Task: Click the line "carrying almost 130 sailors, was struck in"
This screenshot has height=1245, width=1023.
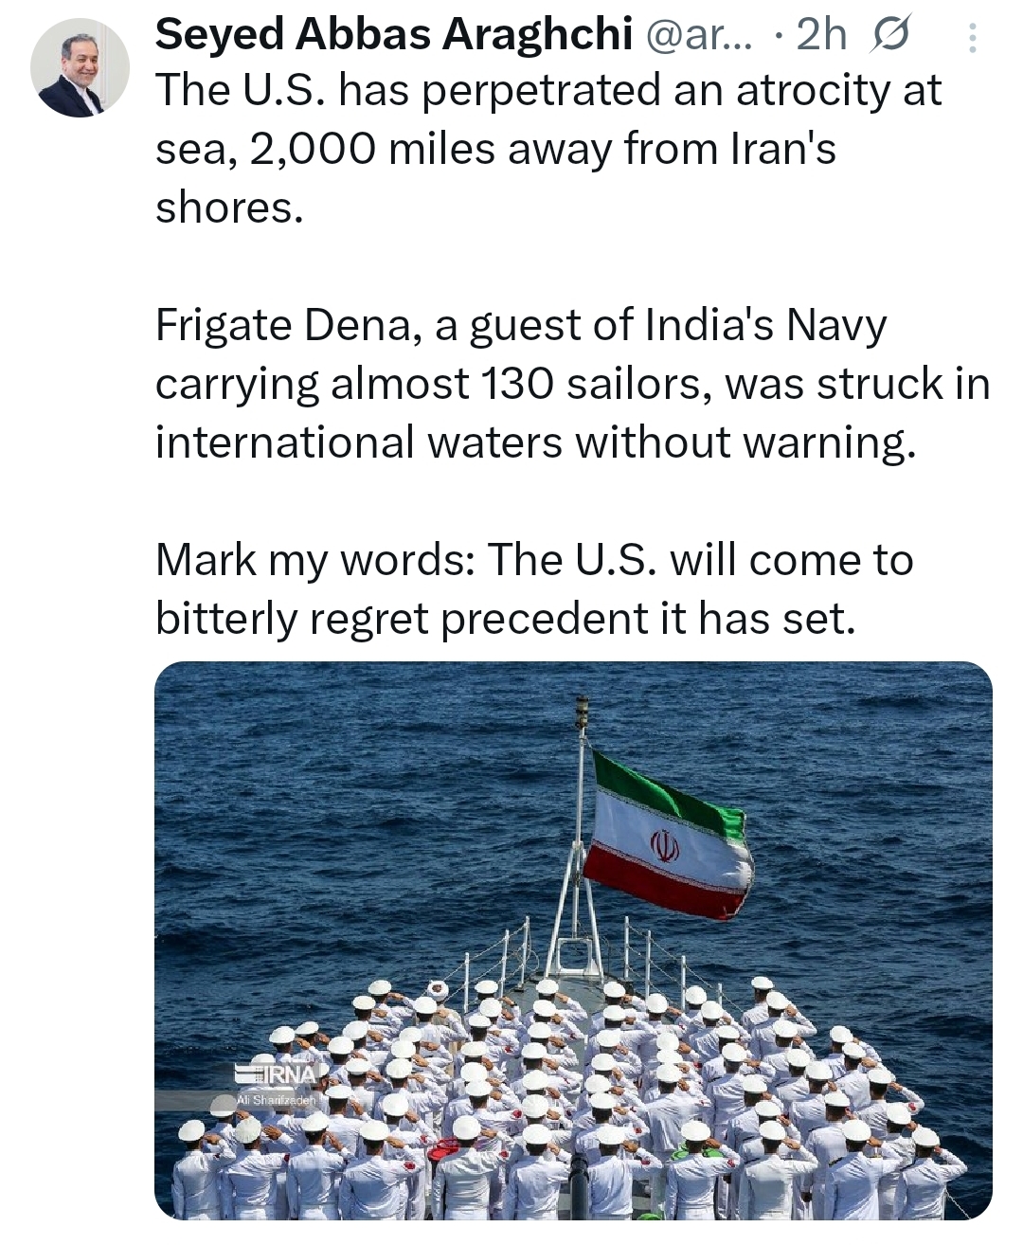Action: 572,384
